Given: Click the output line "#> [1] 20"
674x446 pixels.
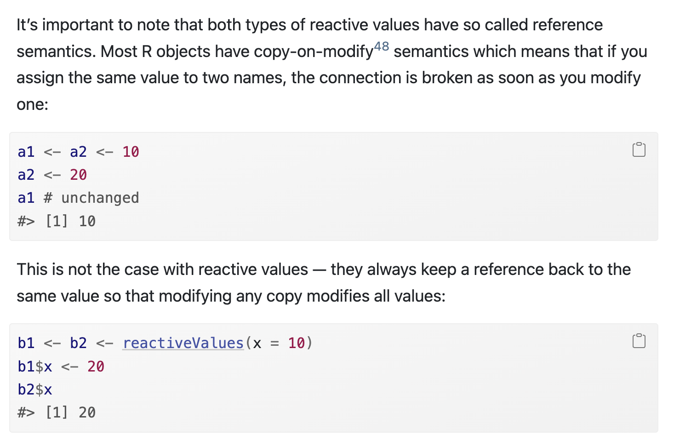Looking at the screenshot, I should 57,412.
